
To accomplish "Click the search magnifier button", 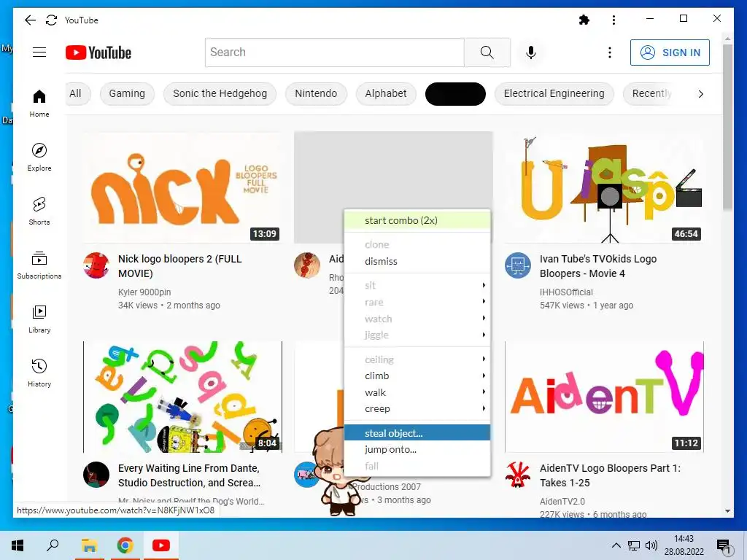I will click(x=487, y=52).
